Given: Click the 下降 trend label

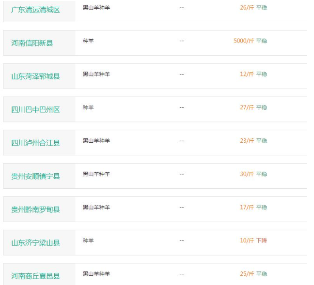Looking at the screenshot, I should 262,240.
